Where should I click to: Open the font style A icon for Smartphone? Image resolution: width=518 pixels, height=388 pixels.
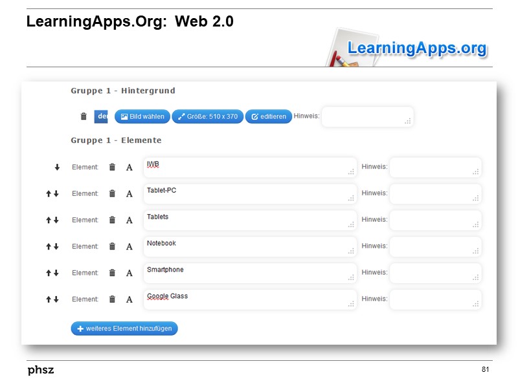(x=129, y=272)
